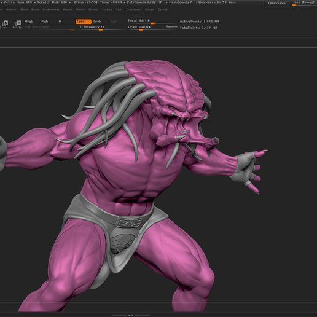Click the Rgb Intensity slider

pos(49,28)
